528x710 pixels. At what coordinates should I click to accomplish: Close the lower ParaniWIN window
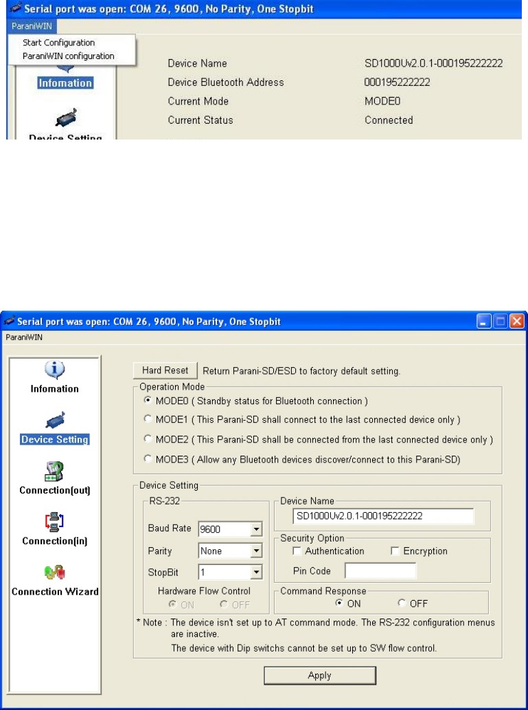coord(517,322)
